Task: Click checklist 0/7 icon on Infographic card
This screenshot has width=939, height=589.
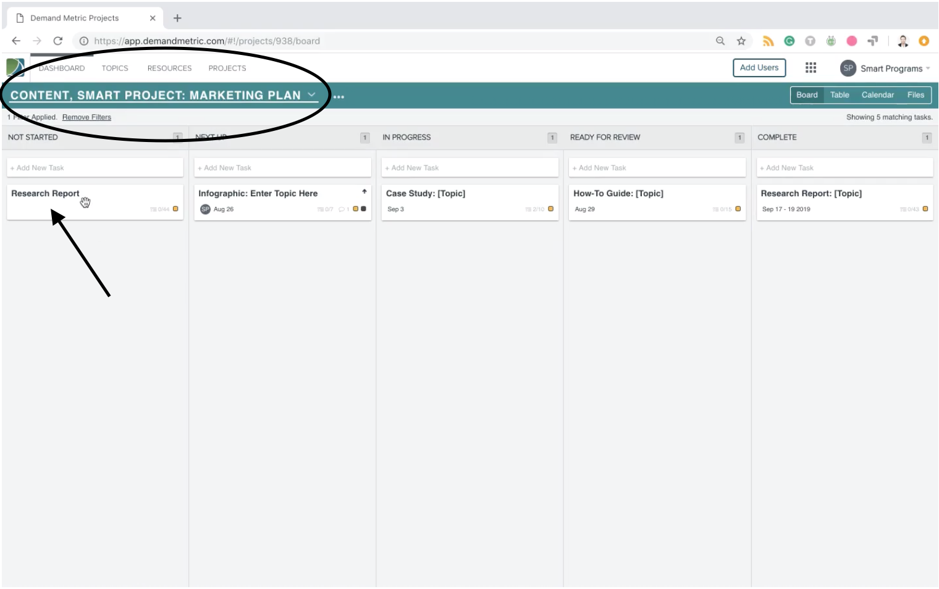Action: (325, 209)
